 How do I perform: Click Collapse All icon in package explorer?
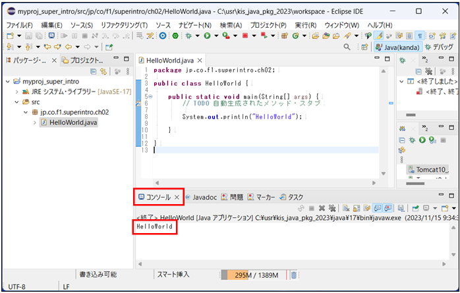tap(94, 71)
